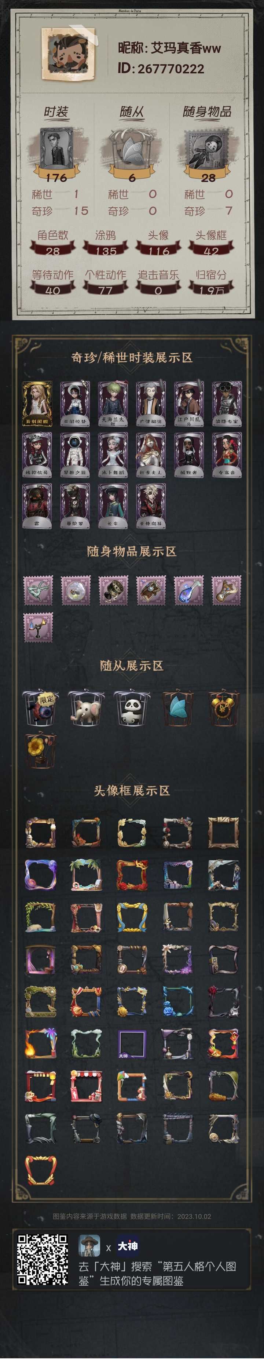Screen dimensions: 264x1359
Task: Click the blue potion bottle accessory stamp
Action: (188, 589)
